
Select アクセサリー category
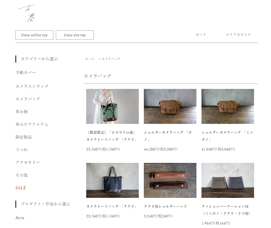point(28,162)
